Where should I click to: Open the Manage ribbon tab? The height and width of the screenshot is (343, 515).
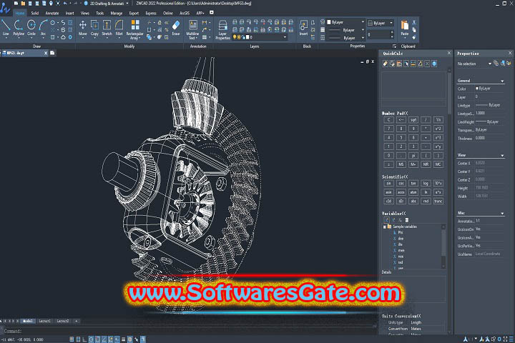[x=117, y=13]
